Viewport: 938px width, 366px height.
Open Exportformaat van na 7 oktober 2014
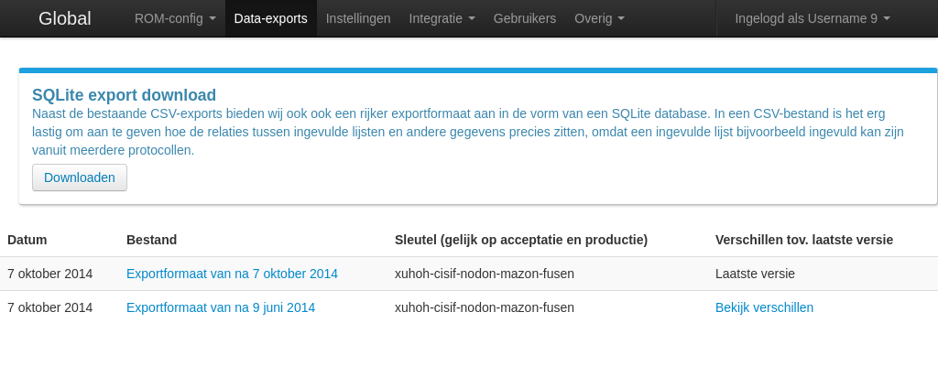pos(232,274)
